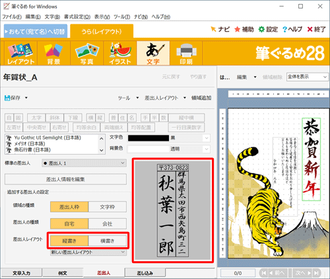Open ヘルプ(H) menu bar item
330x279 pixels.
(x=161, y=17)
